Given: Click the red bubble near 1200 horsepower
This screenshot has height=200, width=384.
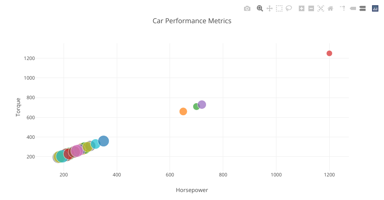Looking at the screenshot, I should coord(329,53).
